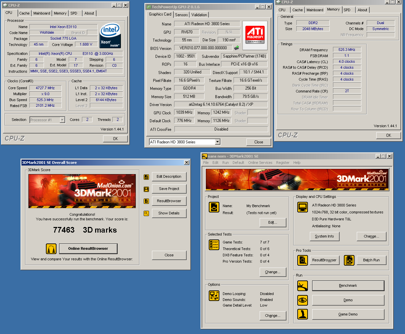
Task: Click Close in the Overall Score dialog
Action: click(169, 255)
